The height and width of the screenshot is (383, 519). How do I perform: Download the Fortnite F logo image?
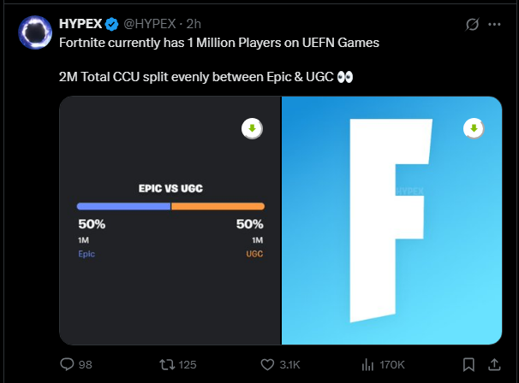click(474, 128)
